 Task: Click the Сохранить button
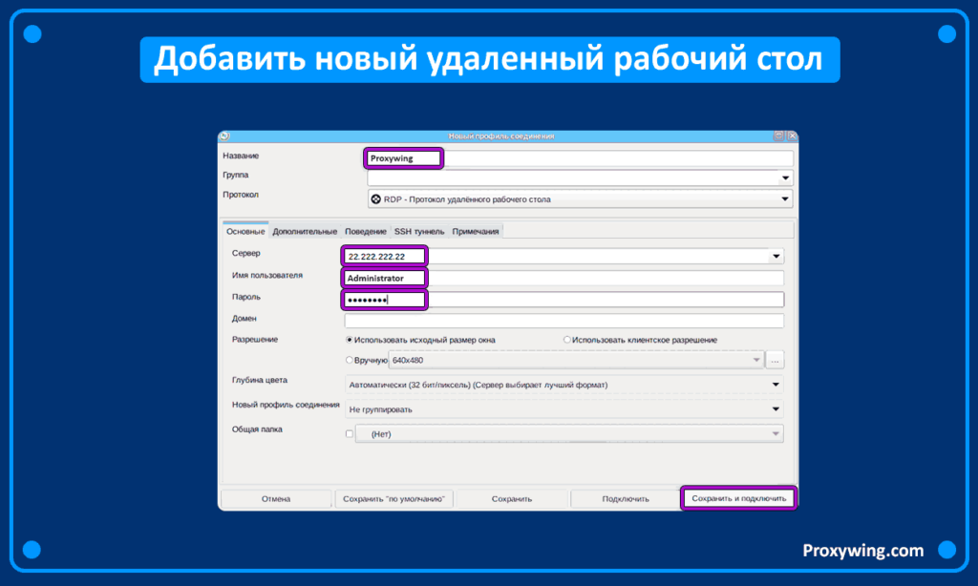point(512,499)
